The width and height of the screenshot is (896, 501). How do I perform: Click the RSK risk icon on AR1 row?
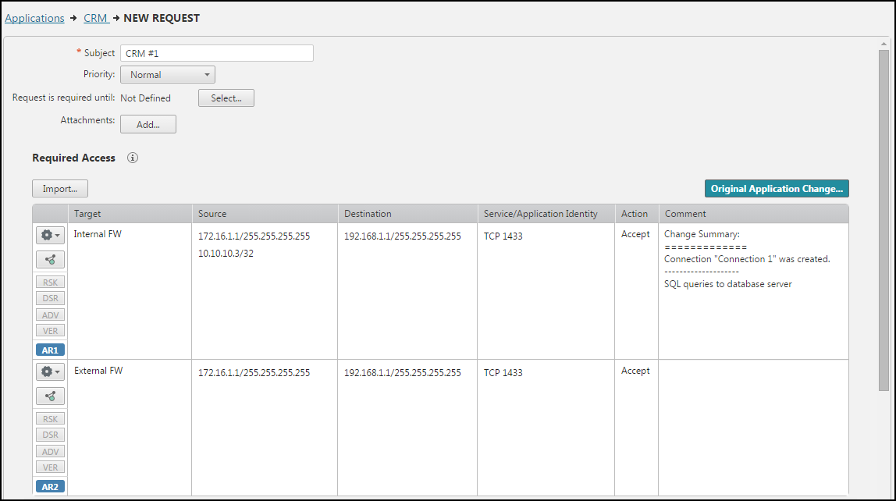pyautogui.click(x=49, y=282)
